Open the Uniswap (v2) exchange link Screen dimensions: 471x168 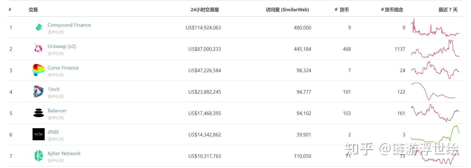click(x=61, y=46)
